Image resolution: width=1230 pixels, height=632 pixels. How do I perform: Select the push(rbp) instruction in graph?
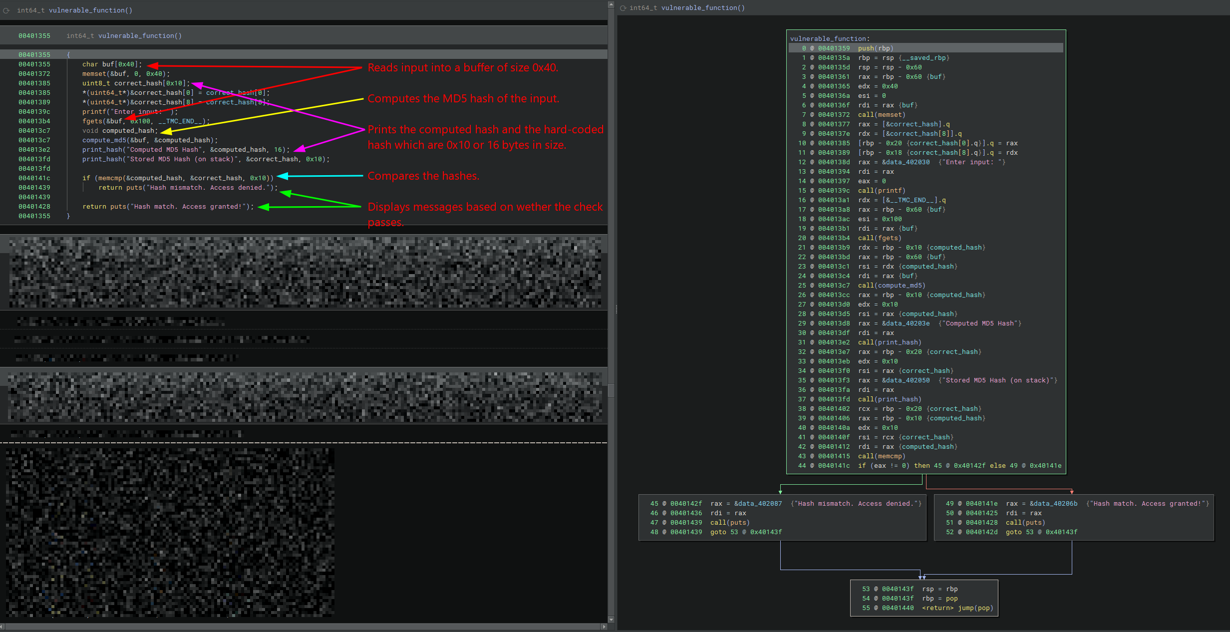[x=876, y=48]
